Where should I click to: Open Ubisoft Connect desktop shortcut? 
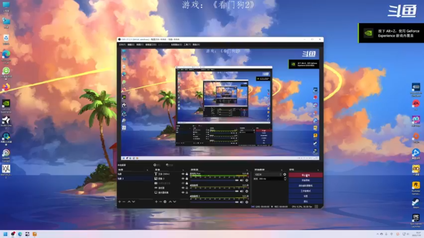point(6,155)
